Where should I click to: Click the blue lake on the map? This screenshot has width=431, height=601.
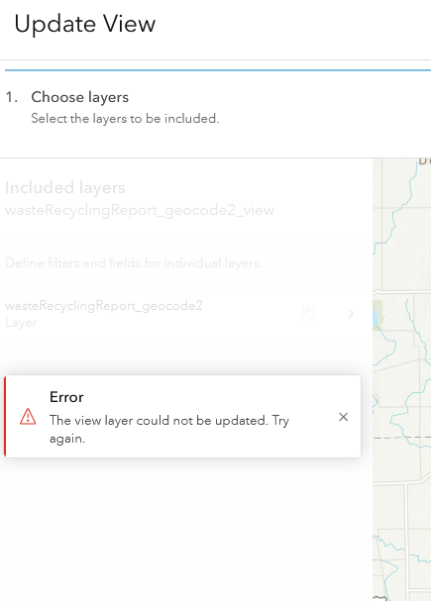tap(375, 318)
